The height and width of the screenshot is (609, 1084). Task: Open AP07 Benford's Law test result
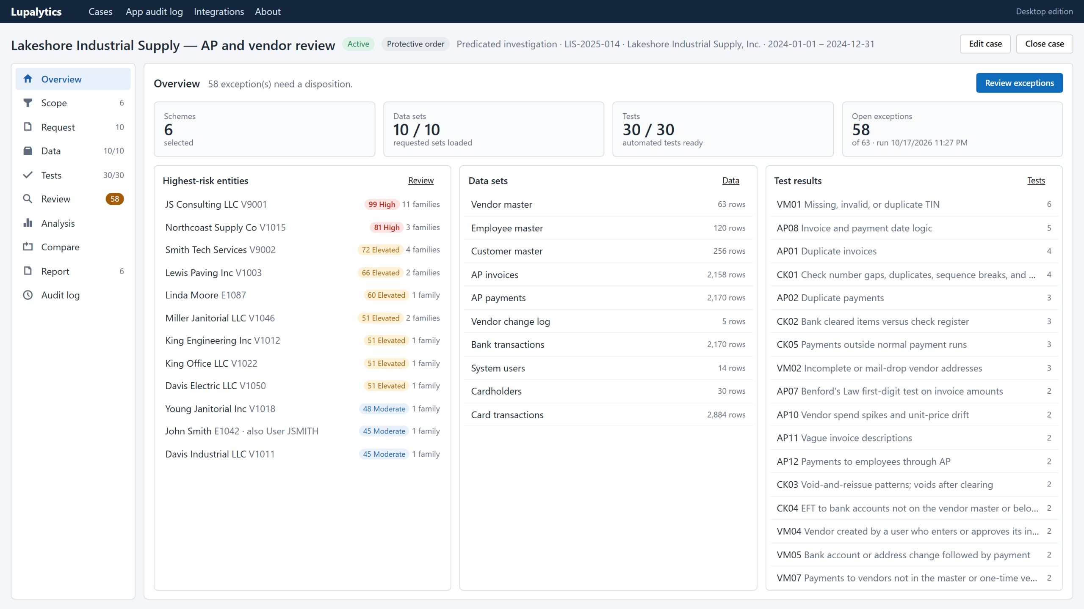pyautogui.click(x=914, y=391)
